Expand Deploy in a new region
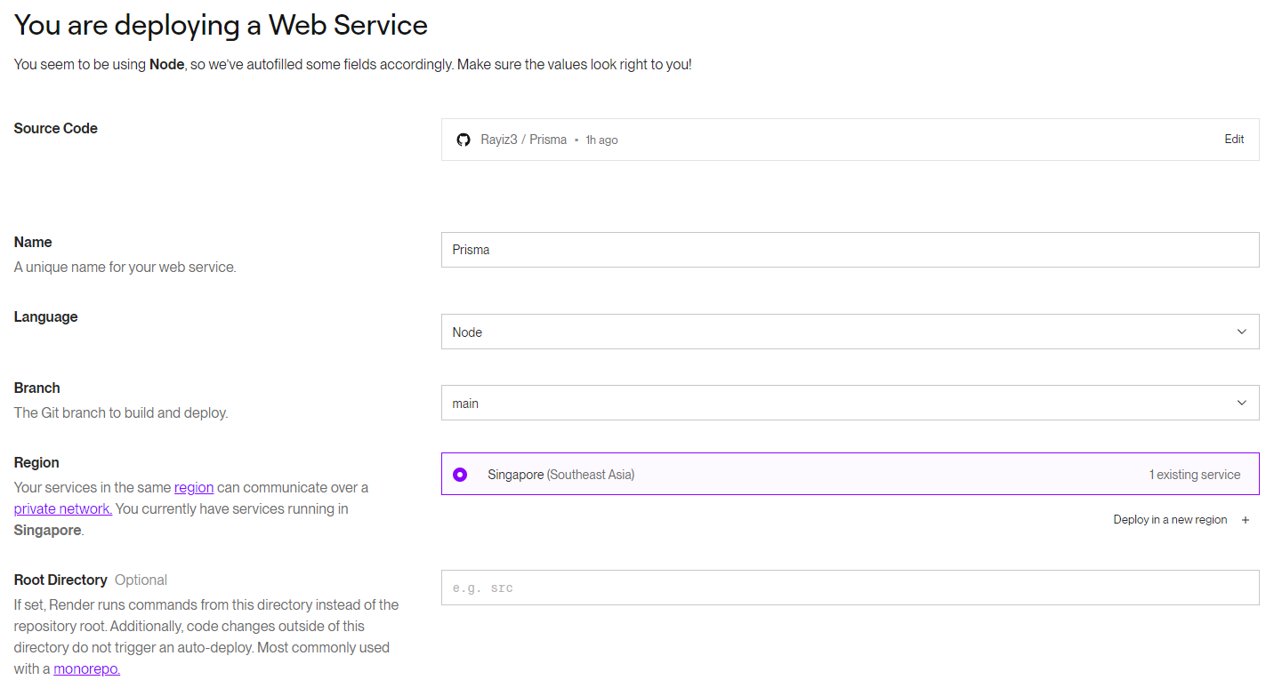The image size is (1274, 688). (x=1170, y=520)
